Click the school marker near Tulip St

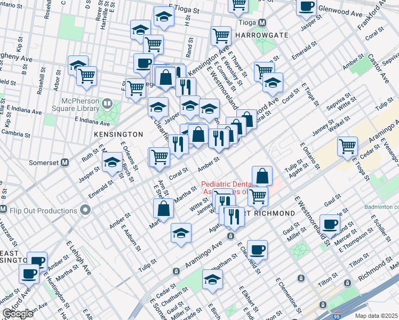tap(181, 233)
